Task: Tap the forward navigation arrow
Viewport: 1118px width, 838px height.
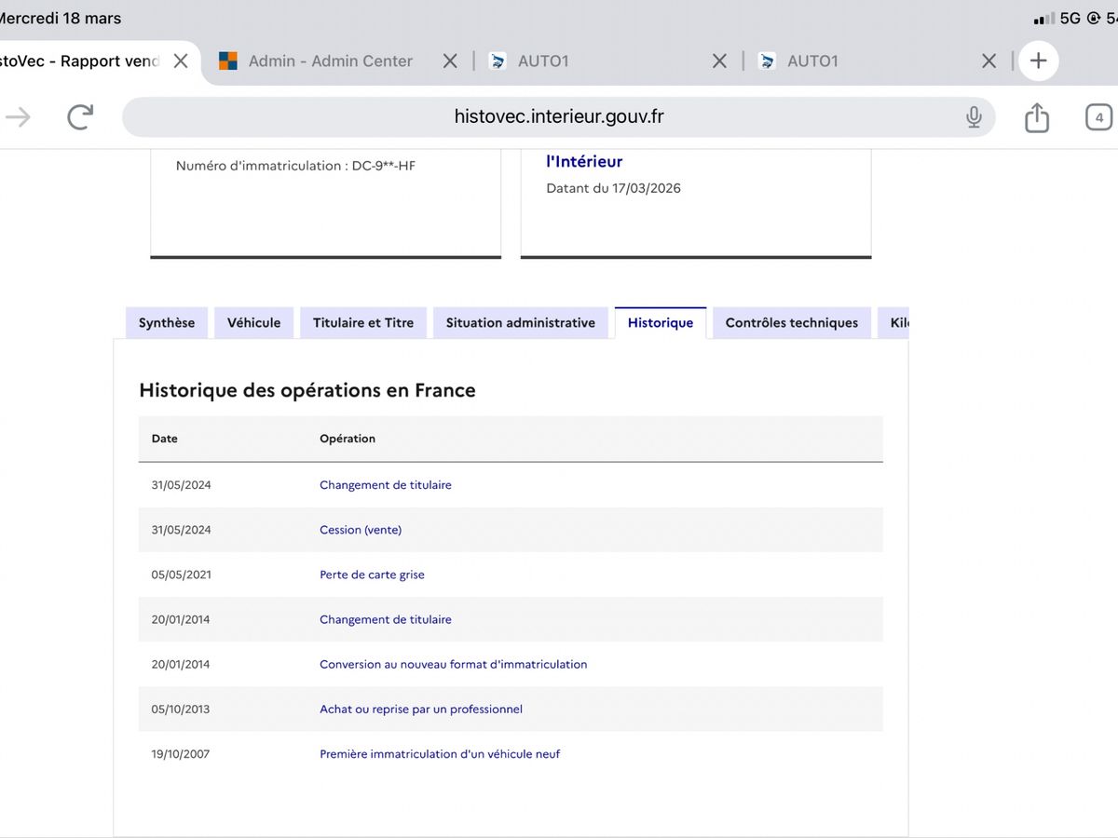Action: pos(18,116)
